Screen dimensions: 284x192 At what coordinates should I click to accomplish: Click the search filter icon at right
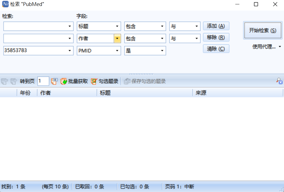[279, 81]
